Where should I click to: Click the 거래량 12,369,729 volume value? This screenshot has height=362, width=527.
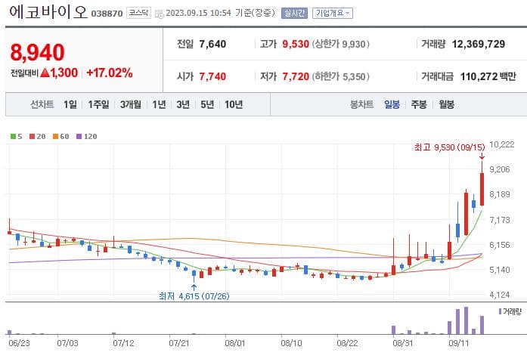(x=479, y=44)
